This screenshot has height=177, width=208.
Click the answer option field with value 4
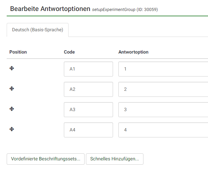pyautogui.click(x=163, y=130)
